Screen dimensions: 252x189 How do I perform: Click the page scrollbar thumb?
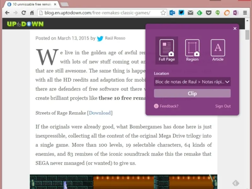pos(247,35)
